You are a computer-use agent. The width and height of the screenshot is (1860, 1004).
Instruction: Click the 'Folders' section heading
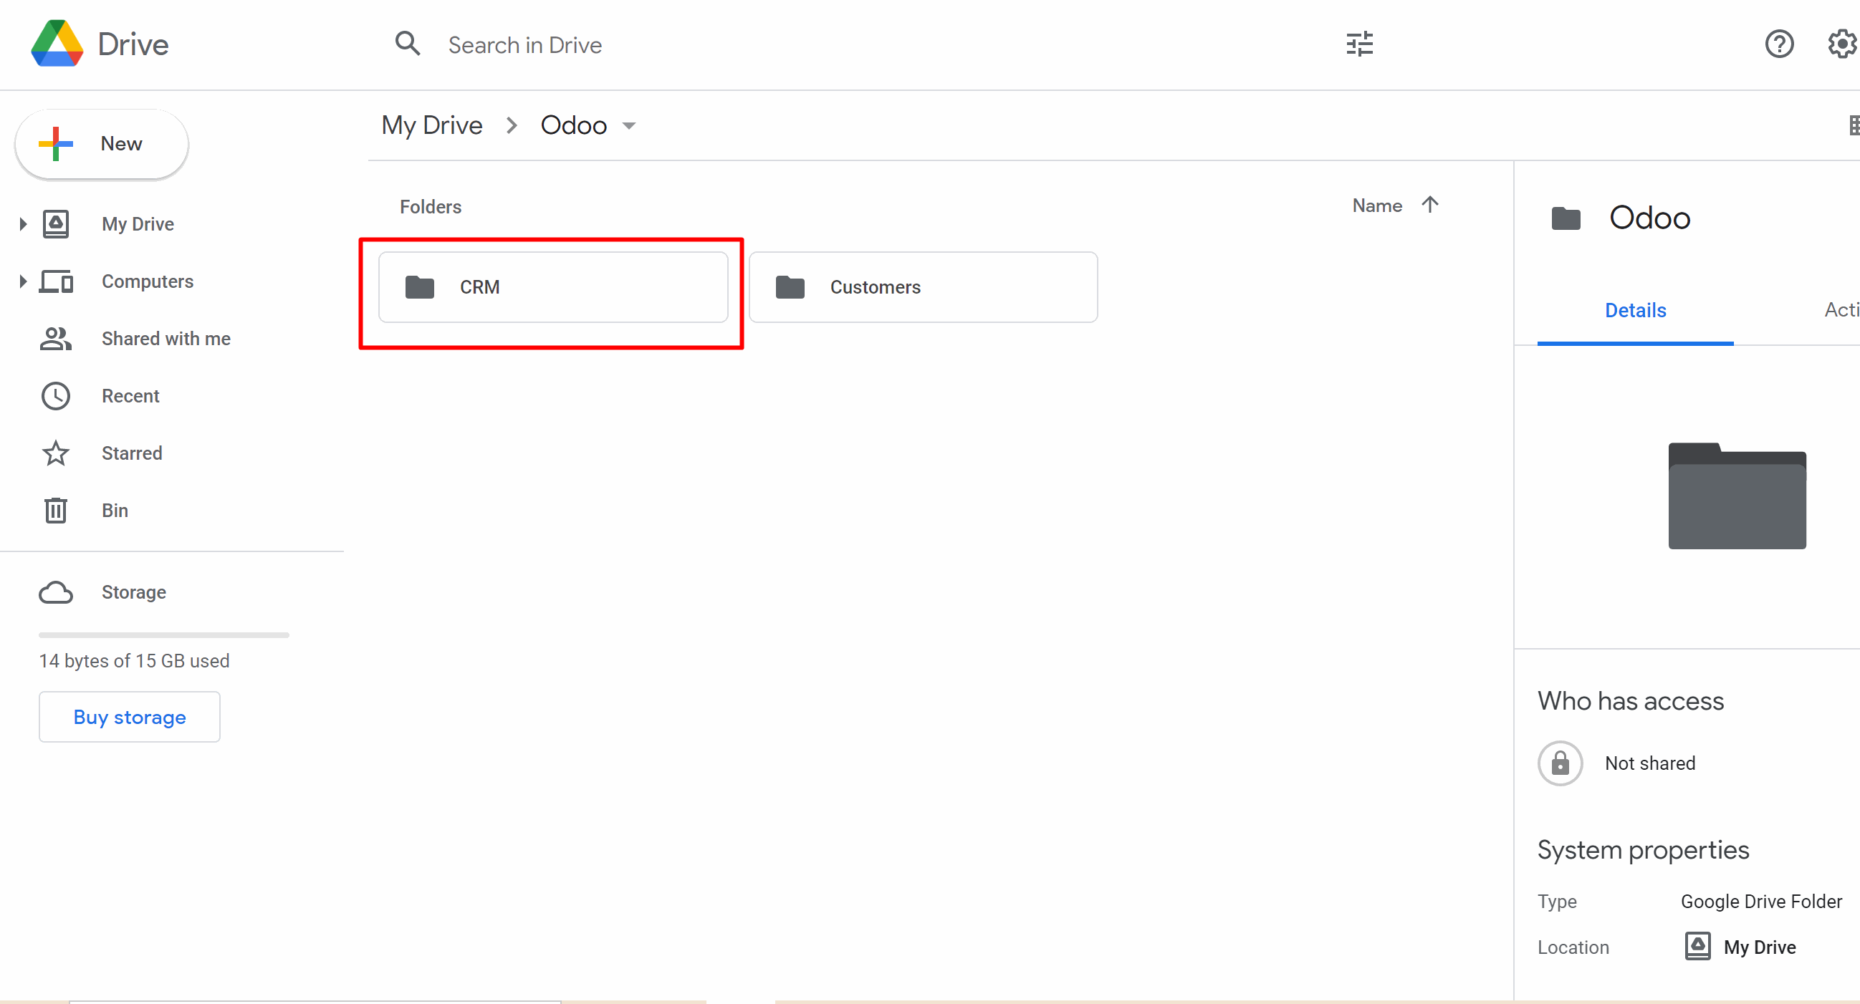(x=431, y=206)
